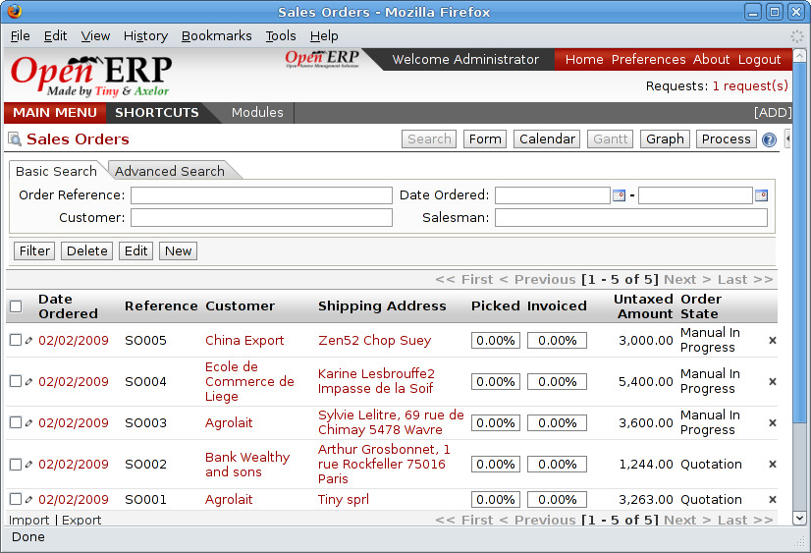The width and height of the screenshot is (811, 553).
Task: Open Preferences link
Action: pos(649,60)
